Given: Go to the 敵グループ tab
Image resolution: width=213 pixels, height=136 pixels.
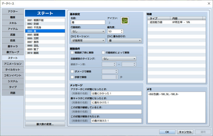Looking at the screenshot, I should (13, 52).
